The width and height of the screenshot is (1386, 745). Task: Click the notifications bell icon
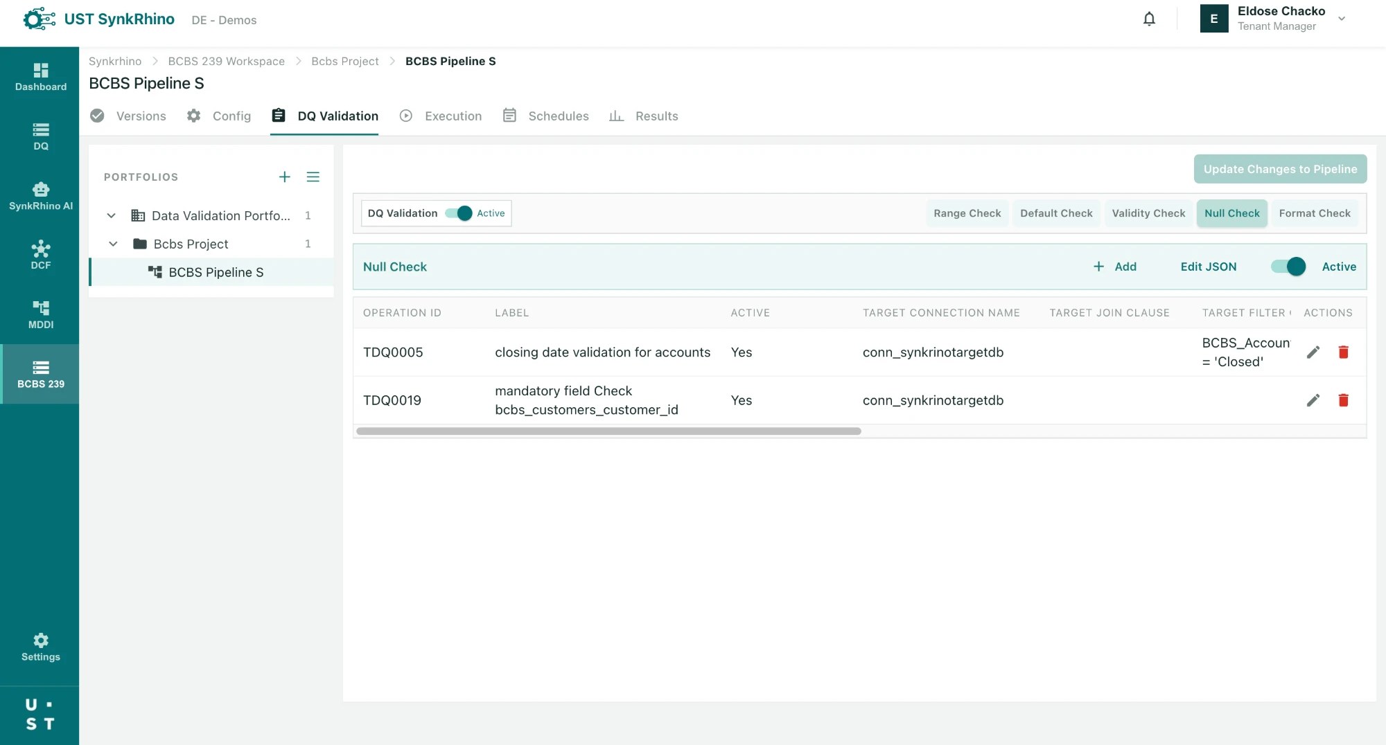point(1149,19)
